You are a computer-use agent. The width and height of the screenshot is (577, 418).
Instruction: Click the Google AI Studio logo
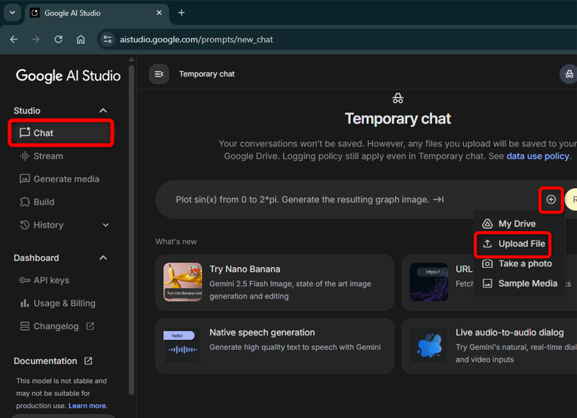tap(68, 76)
